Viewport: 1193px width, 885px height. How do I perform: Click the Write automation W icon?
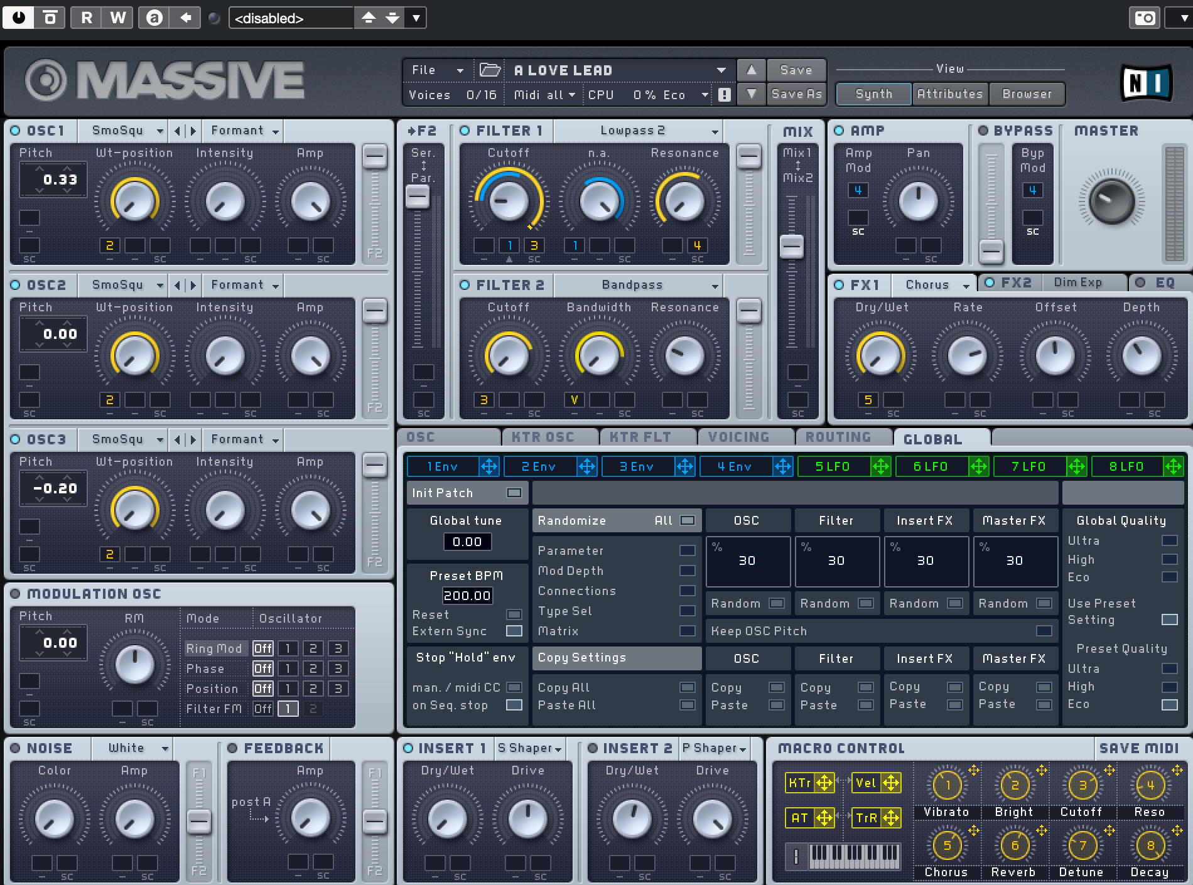pyautogui.click(x=117, y=18)
